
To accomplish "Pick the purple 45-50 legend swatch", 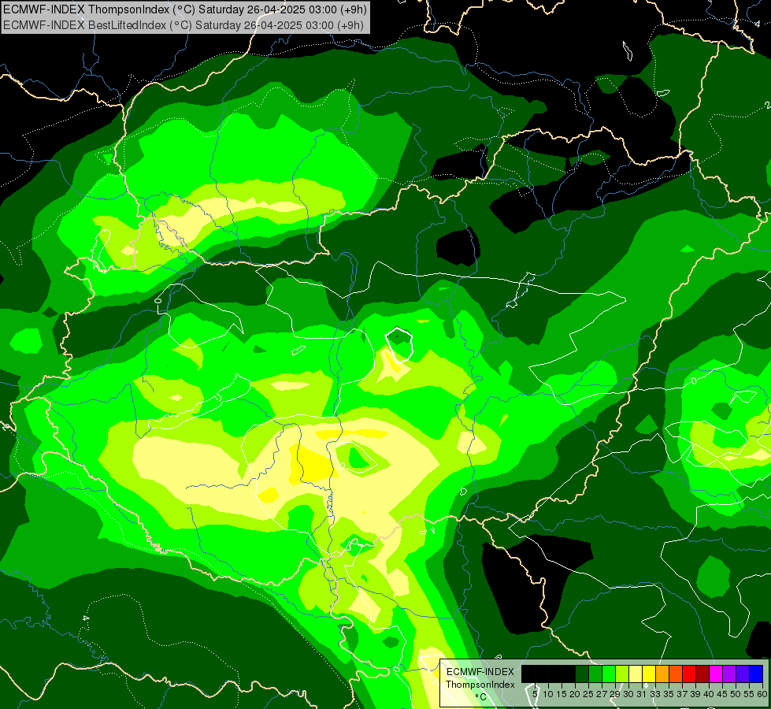I will [729, 674].
